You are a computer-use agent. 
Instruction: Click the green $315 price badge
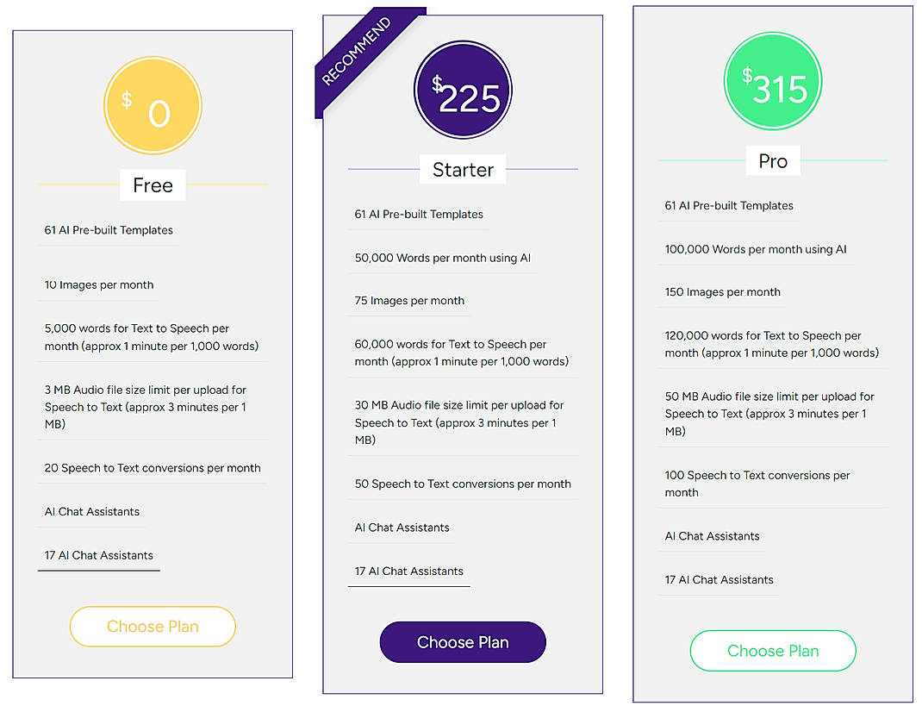tap(773, 81)
